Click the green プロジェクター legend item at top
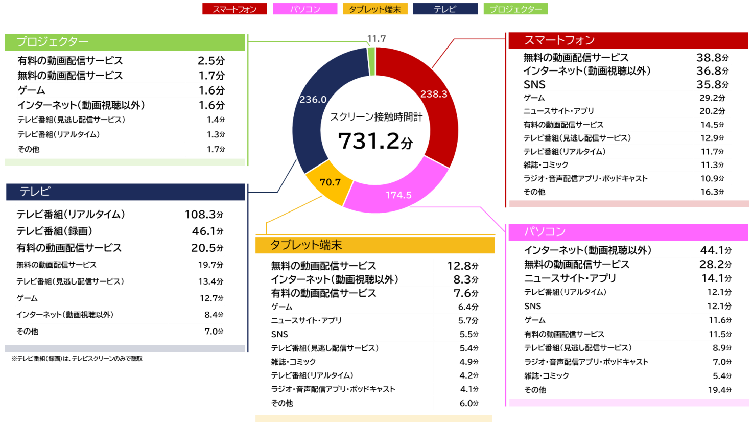Viewport: 752px width, 424px height. click(515, 9)
